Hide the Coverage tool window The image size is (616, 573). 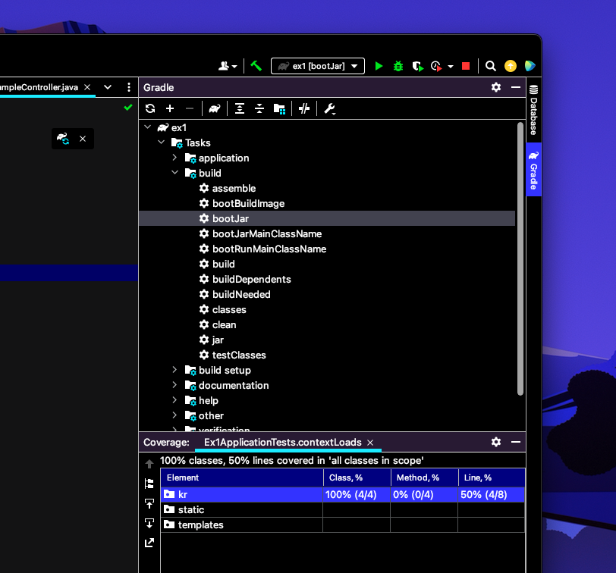point(516,442)
